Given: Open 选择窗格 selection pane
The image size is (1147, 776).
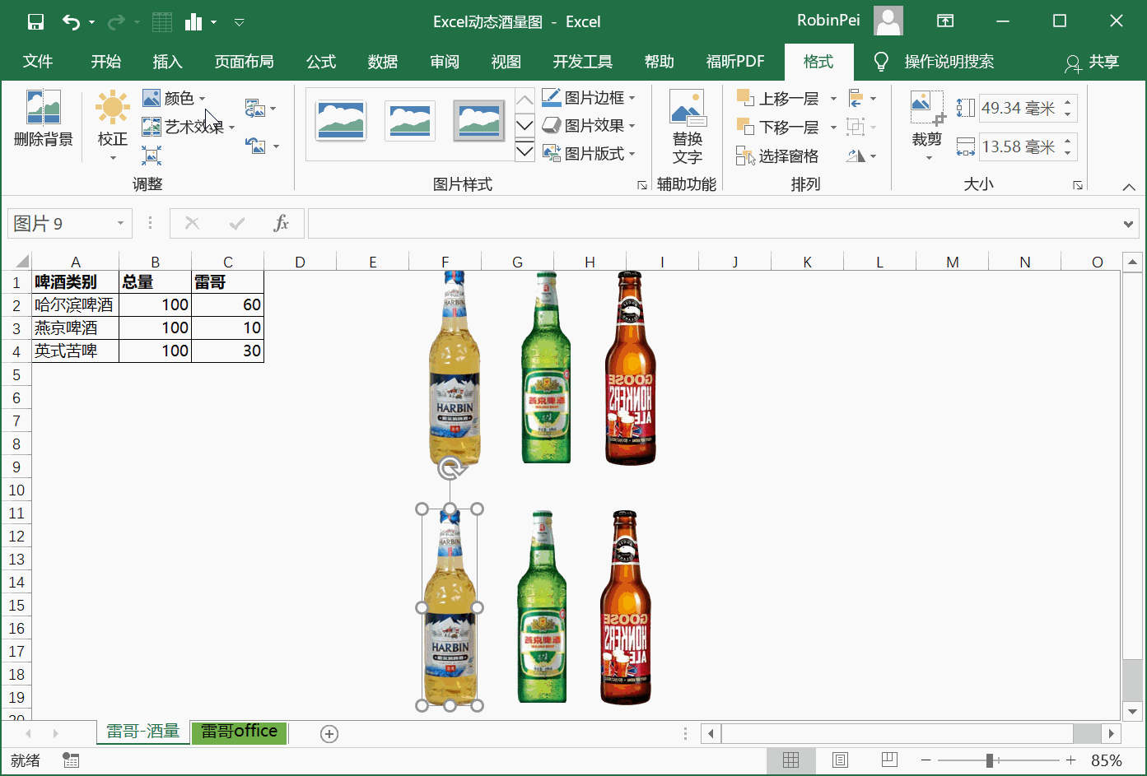Looking at the screenshot, I should (x=777, y=156).
